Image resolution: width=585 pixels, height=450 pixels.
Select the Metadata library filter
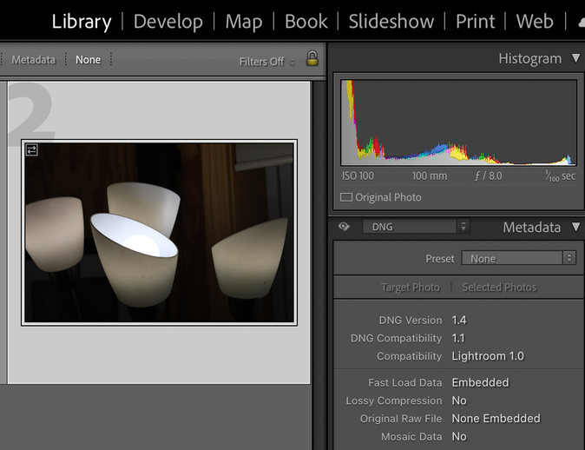[33, 60]
